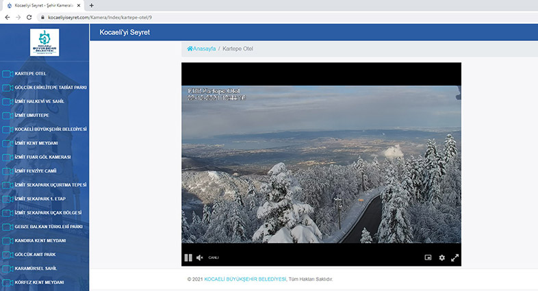
Task: Click the camera icon beside İzmit Kent Meydanı
Action: click(8, 143)
